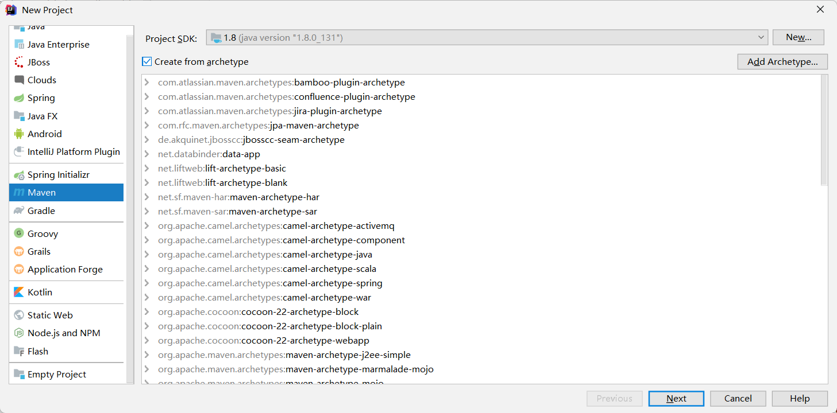The width and height of the screenshot is (837, 413).
Task: Select cocoon-22-archetype-block-plain row
Action: click(481, 326)
